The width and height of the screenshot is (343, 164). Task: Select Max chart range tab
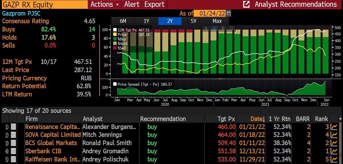click(x=217, y=21)
